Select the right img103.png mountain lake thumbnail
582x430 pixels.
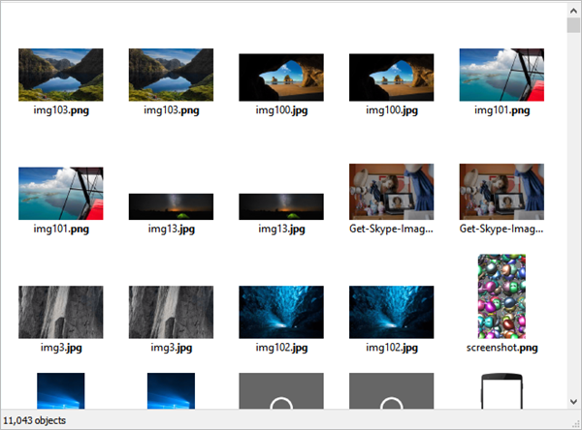coord(171,75)
